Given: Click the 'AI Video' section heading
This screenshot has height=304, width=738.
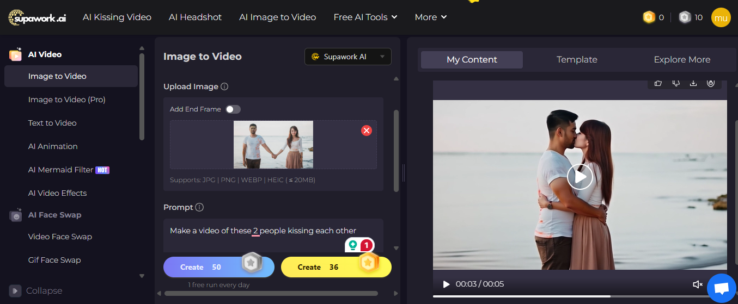Looking at the screenshot, I should [x=45, y=54].
